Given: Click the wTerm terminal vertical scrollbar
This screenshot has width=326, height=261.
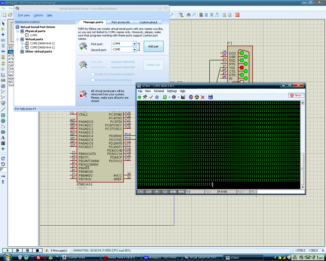Looking at the screenshot, I should (302, 168).
